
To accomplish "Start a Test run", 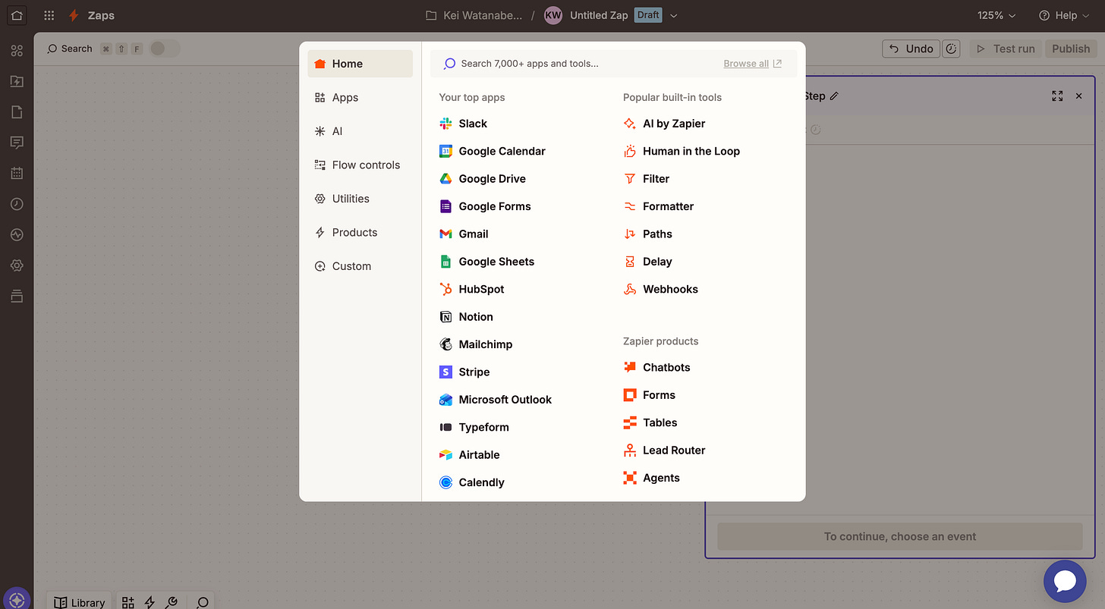I will point(1006,49).
